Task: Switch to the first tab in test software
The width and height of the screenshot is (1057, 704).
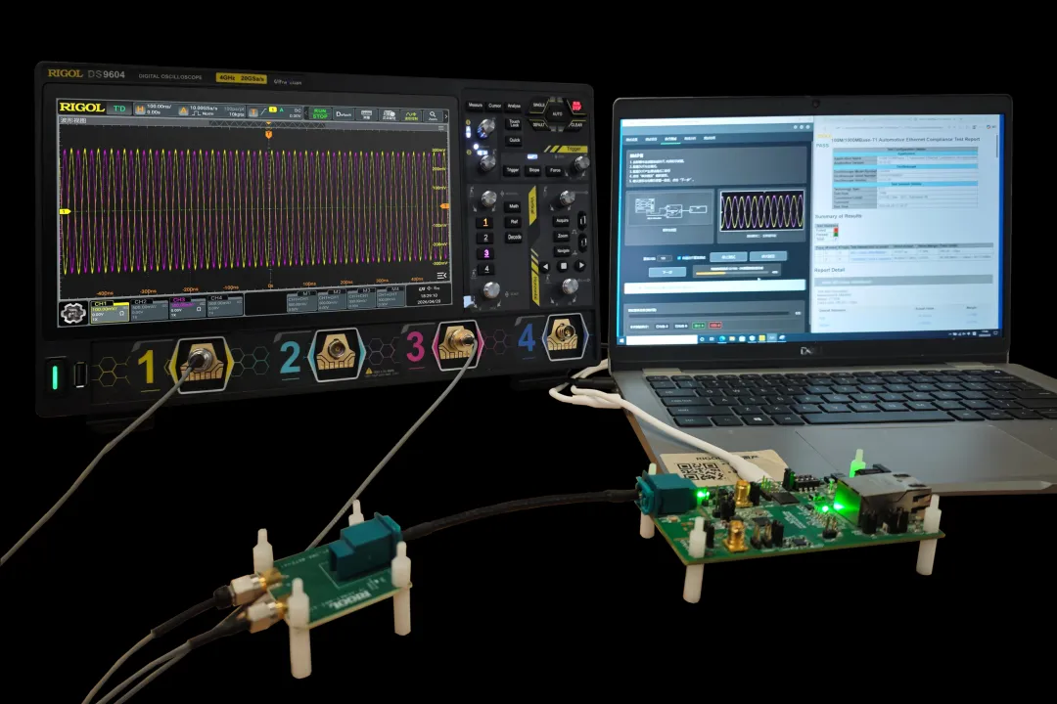Action: point(631,139)
